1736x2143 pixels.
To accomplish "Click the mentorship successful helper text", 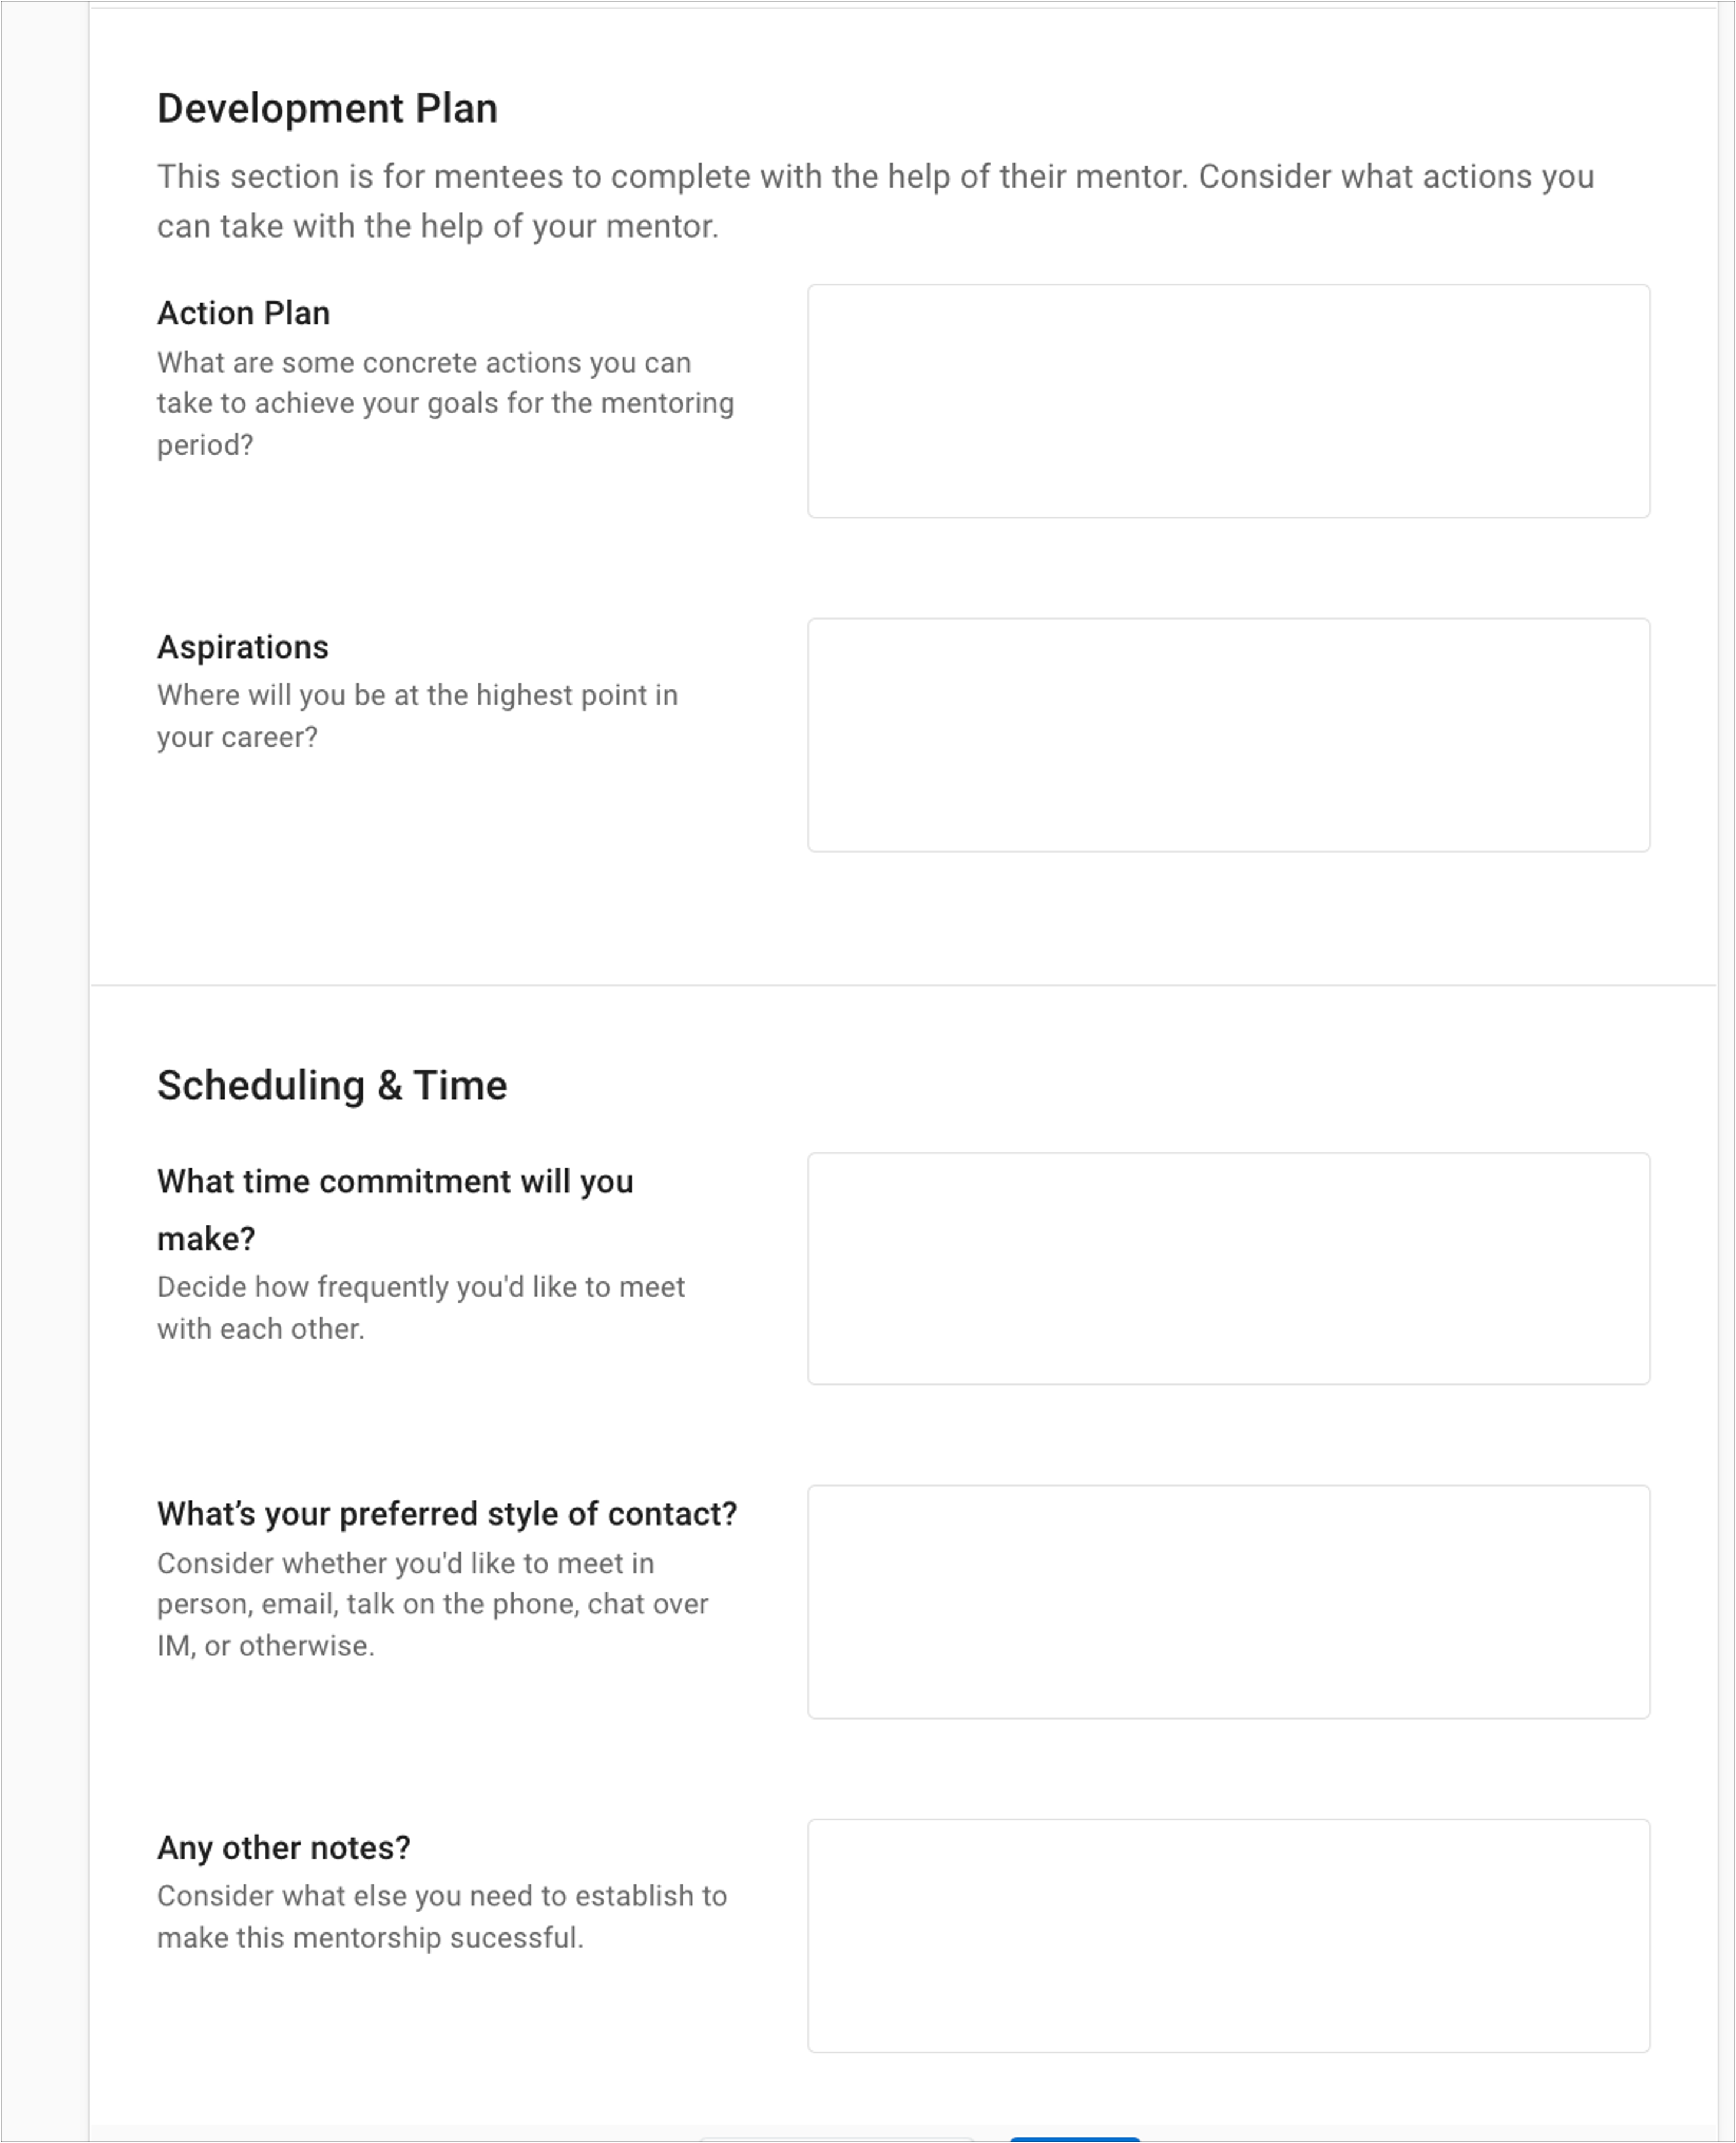I will (442, 1917).
